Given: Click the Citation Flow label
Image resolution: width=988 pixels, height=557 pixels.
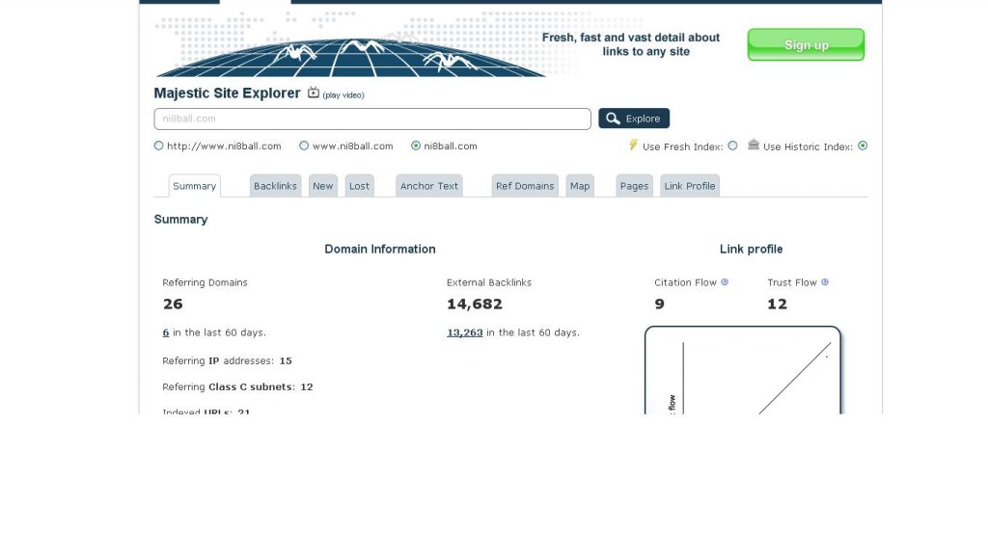Looking at the screenshot, I should click(x=686, y=282).
